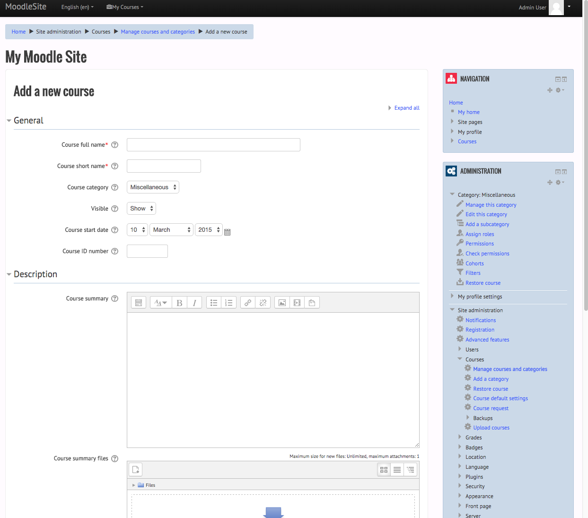Open the Course category dropdown
Image resolution: width=588 pixels, height=518 pixels.
click(153, 187)
